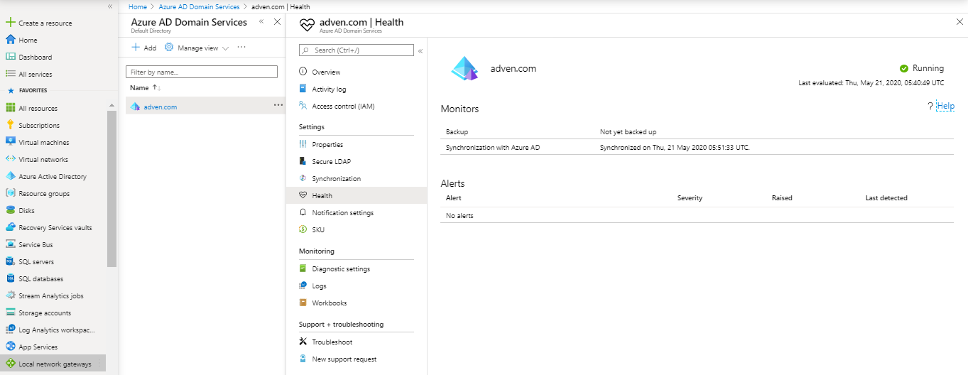Open Log Analytics workspaces

57,330
